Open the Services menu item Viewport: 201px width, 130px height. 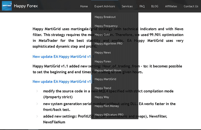[x=127, y=6]
